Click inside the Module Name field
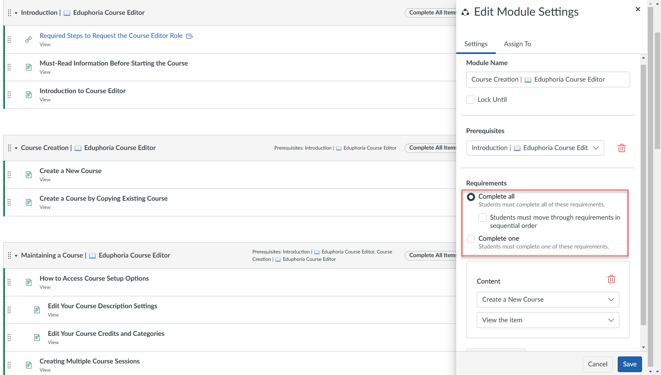Screen dimensions: 661x375 point(548,79)
